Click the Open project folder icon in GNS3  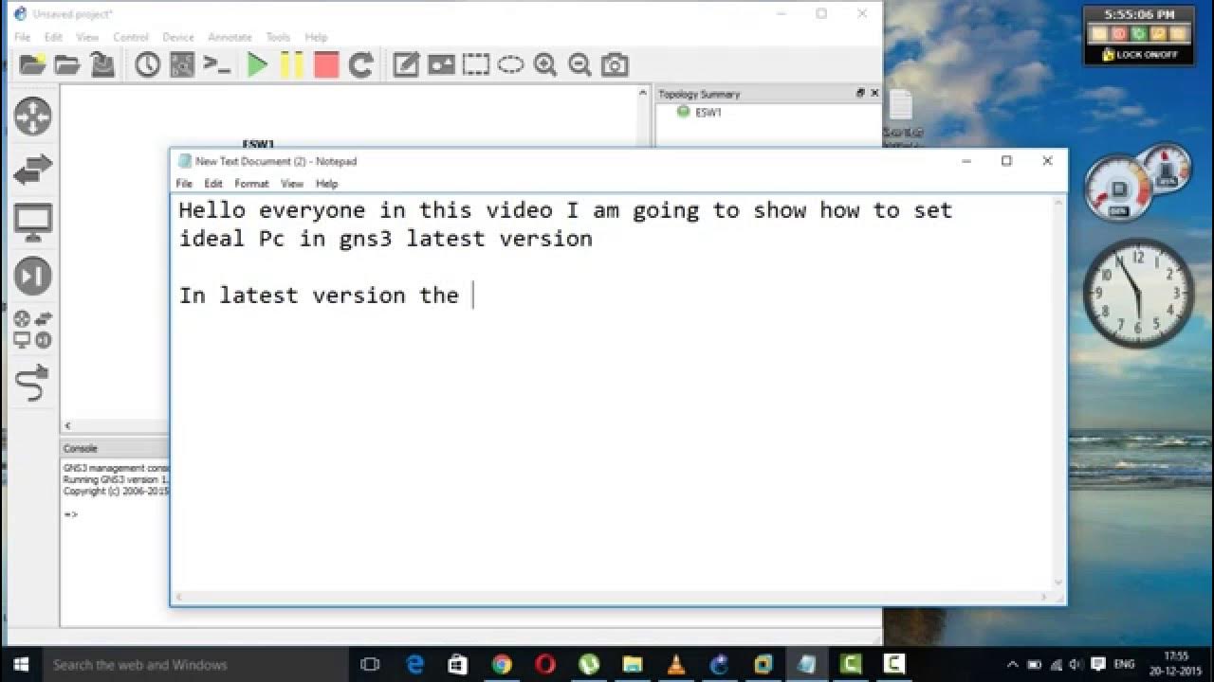tap(67, 64)
